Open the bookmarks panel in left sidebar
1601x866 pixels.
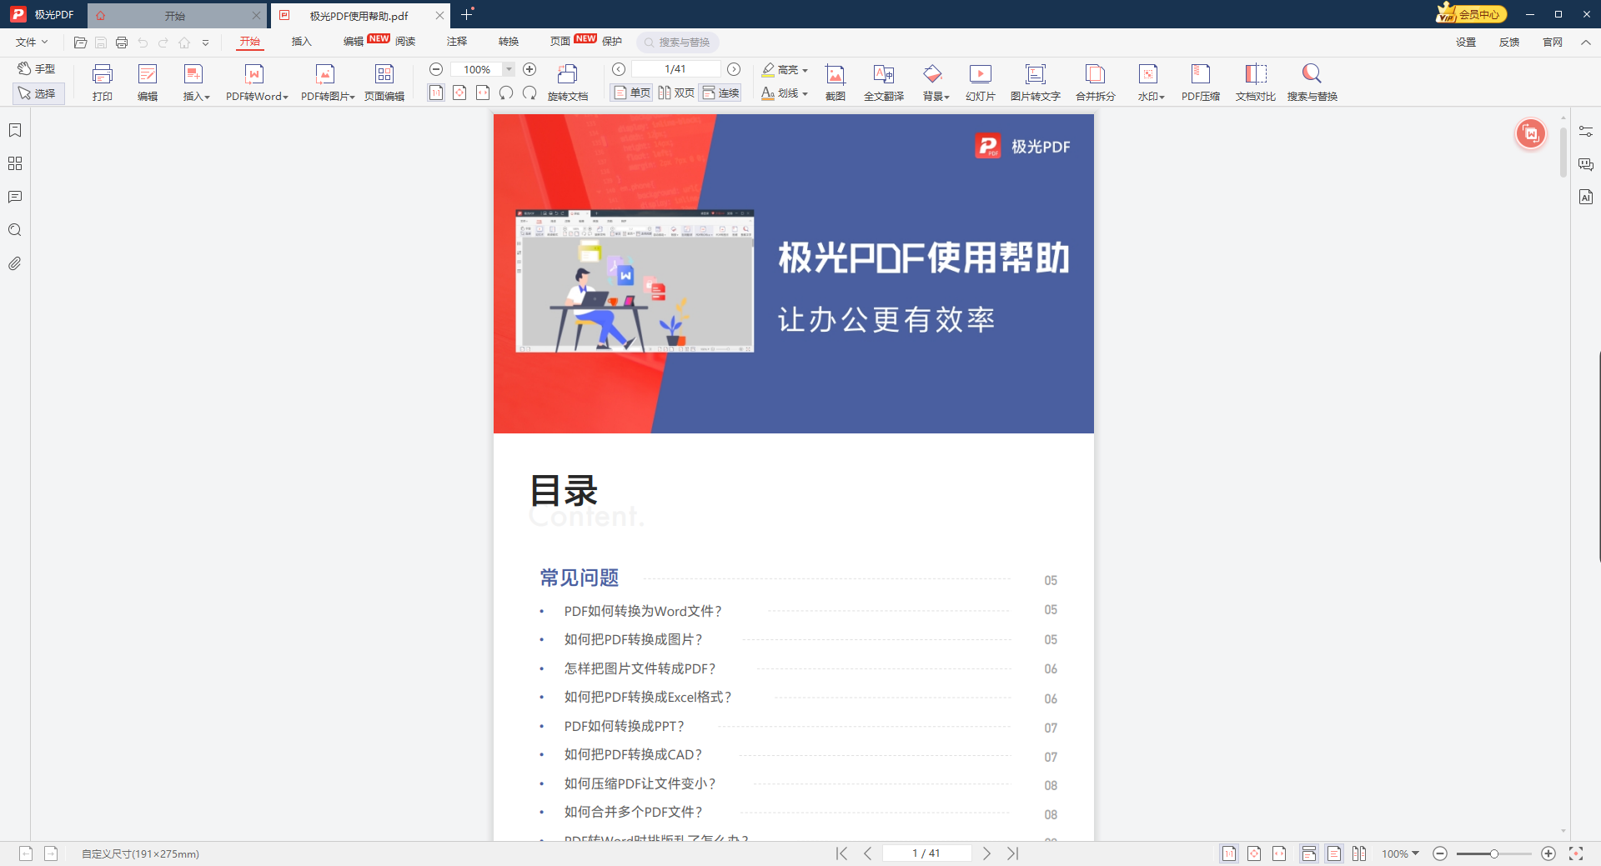pos(14,130)
